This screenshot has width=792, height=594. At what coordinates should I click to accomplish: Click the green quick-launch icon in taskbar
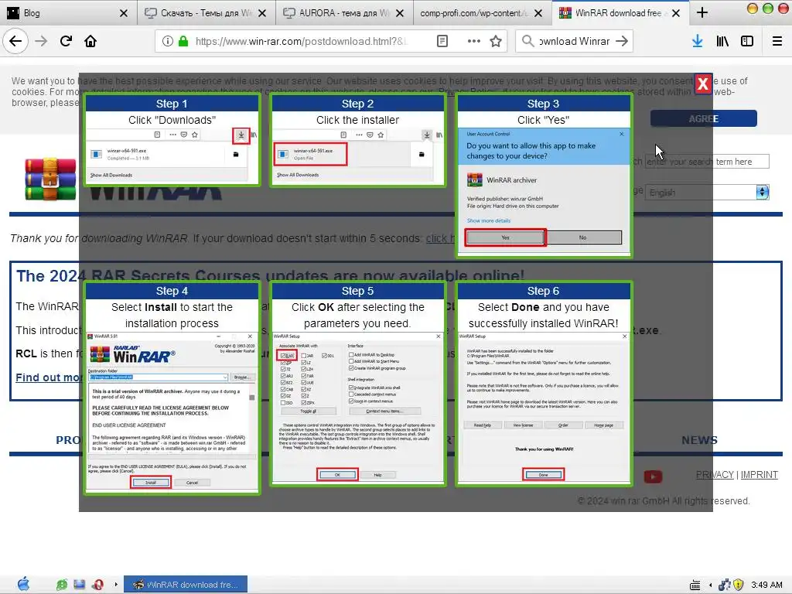[62, 585]
